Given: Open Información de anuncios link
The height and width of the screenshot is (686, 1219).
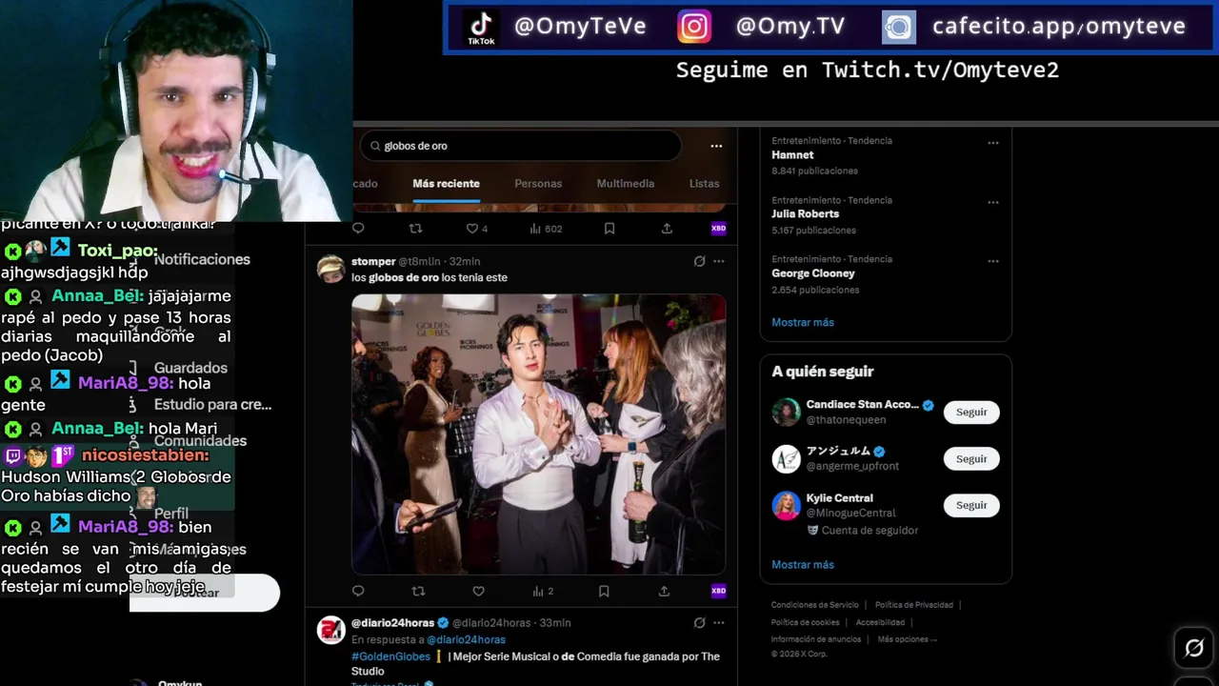Looking at the screenshot, I should 816,639.
